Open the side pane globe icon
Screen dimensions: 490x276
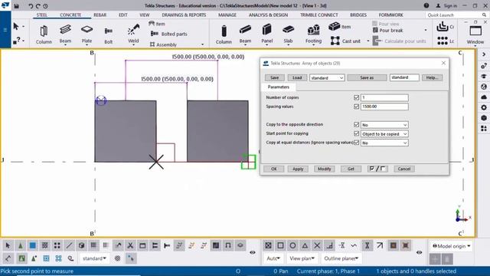[x=484, y=87]
